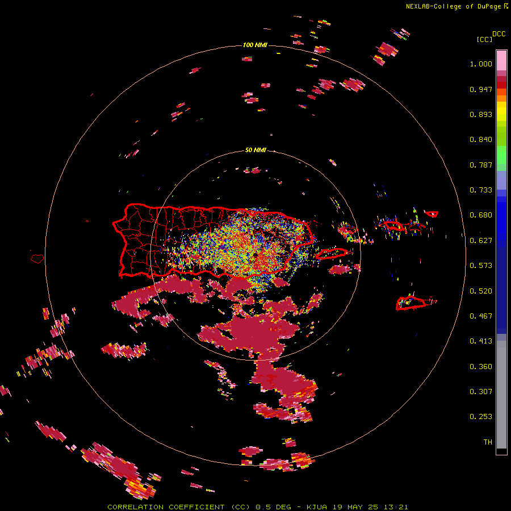This screenshot has height=511, width=511.
Task: Click the 50 NMI range ring label
Action: pos(256,150)
